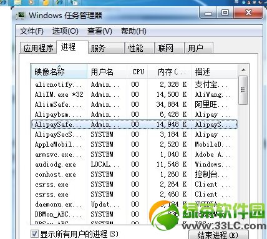This screenshot has width=267, height=239.
Task: Switch to the 进程 tab
Action: pyautogui.click(x=72, y=47)
